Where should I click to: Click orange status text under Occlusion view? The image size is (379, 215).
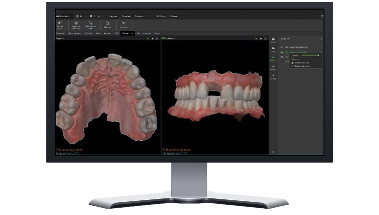(x=177, y=150)
